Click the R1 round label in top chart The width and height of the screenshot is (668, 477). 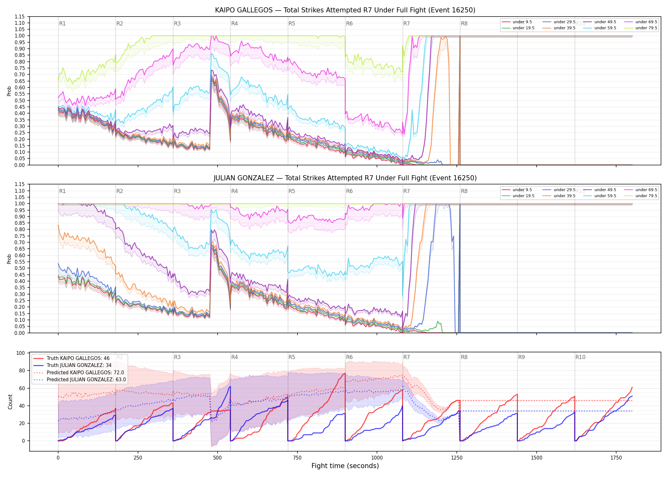pos(62,24)
